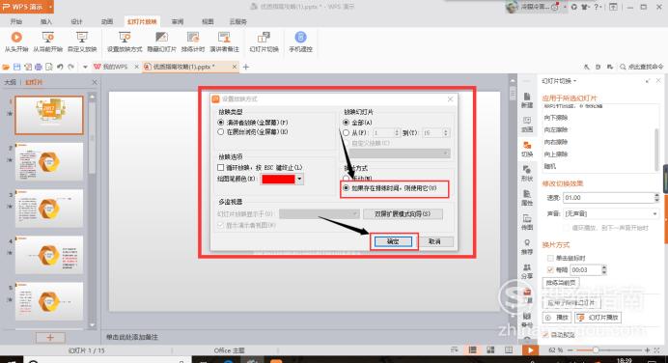Click the print quick-access icon
This screenshot has height=363, width=668.
tap(39, 67)
